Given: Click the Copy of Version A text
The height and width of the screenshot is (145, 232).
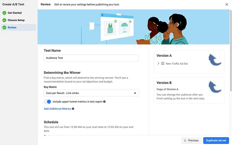Looking at the screenshot, I should pyautogui.click(x=167, y=89).
